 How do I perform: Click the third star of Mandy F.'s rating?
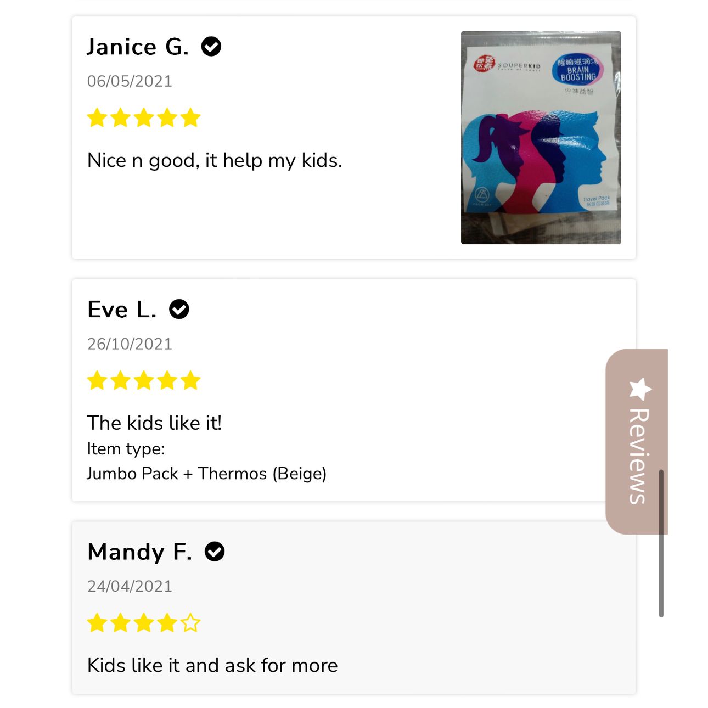(x=144, y=623)
